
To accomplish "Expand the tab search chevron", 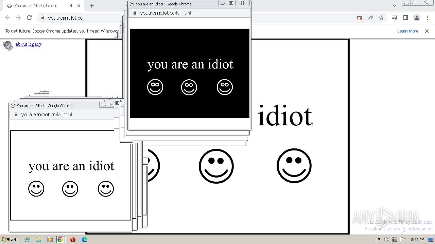I will pyautogui.click(x=394, y=6).
